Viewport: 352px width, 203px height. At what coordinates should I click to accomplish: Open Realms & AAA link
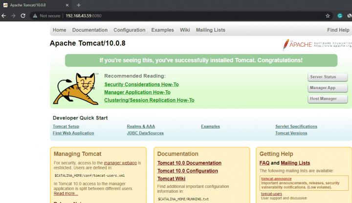(141, 126)
